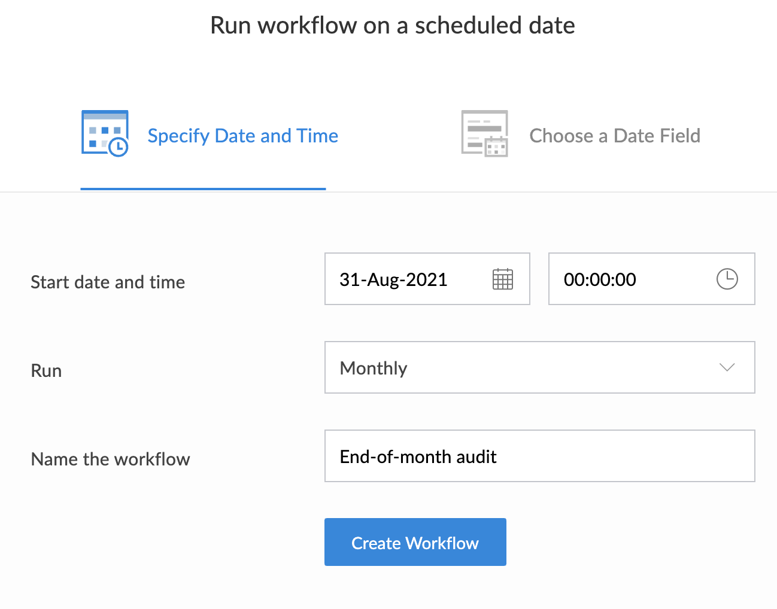Click the 'Run workflow on a scheduled date' heading
The image size is (777, 609).
(392, 25)
